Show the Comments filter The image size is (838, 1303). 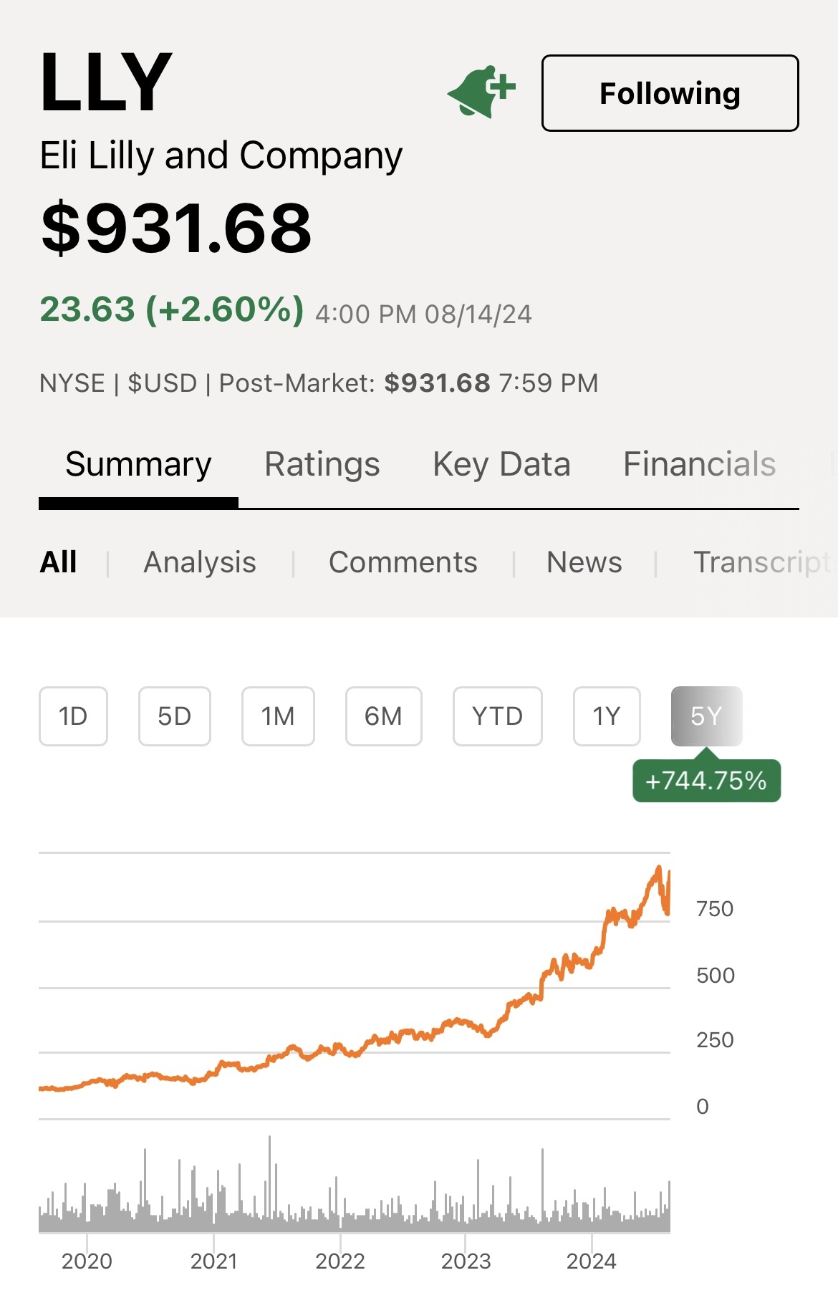pyautogui.click(x=403, y=562)
